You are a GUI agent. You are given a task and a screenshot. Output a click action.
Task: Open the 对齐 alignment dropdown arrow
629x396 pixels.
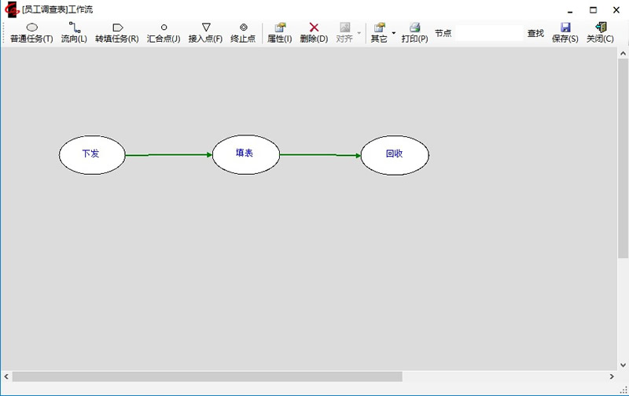[359, 33]
